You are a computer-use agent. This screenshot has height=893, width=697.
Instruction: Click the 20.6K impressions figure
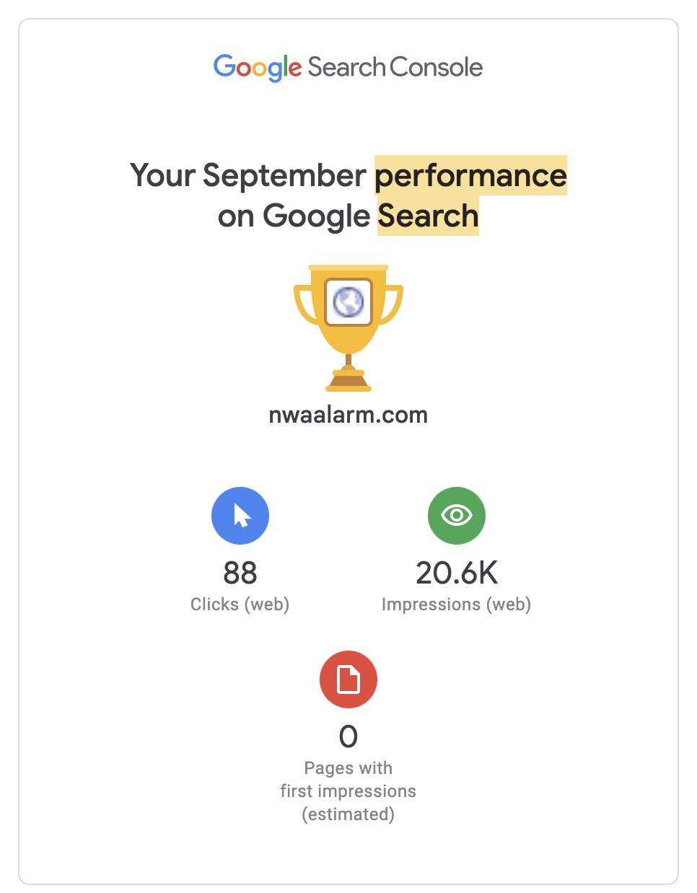457,573
